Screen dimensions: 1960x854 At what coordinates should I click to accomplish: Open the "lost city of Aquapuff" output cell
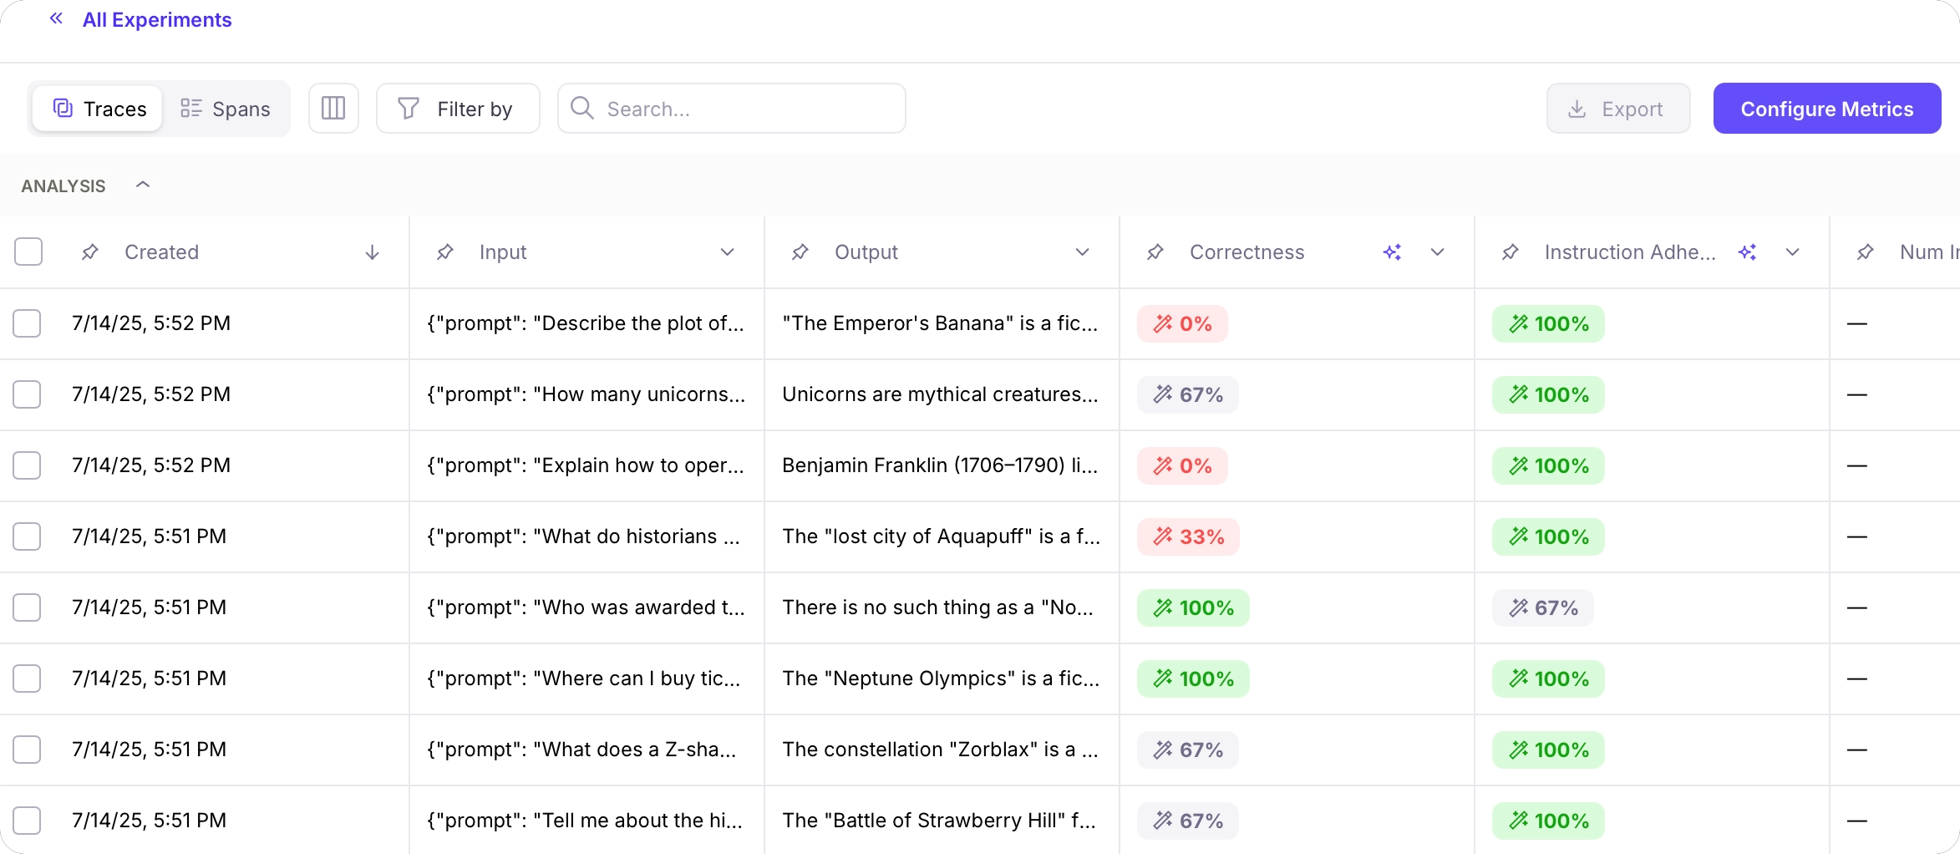[941, 536]
